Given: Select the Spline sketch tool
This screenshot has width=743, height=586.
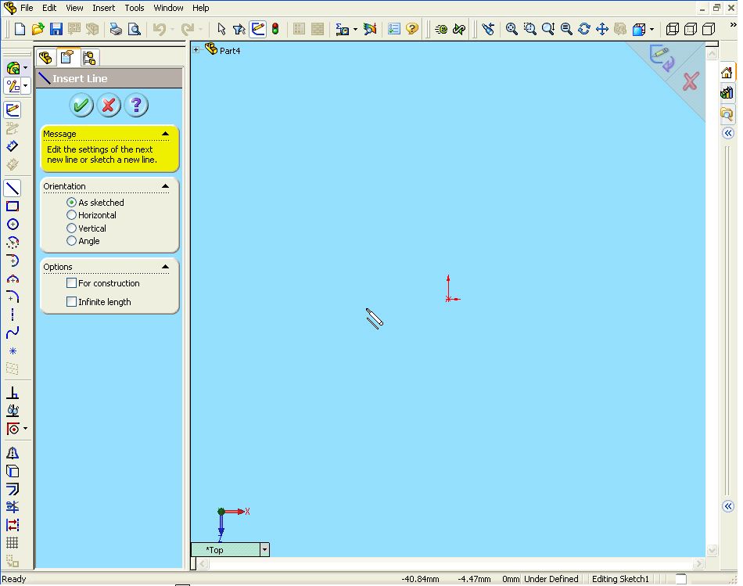Looking at the screenshot, I should pyautogui.click(x=13, y=333).
